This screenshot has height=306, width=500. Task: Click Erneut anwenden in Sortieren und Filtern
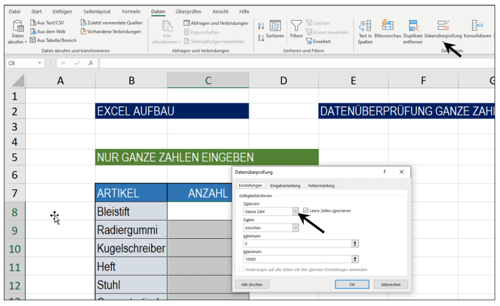coord(327,32)
